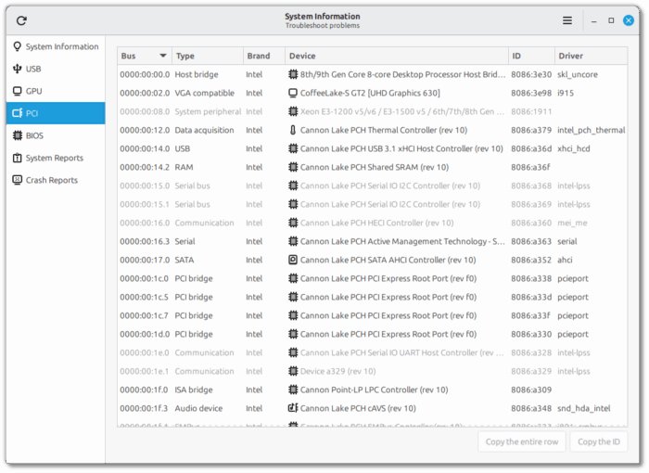The image size is (649, 473).
Task: Select the Cannon Lake PCH Shared SRAM row
Action: (x=371, y=167)
